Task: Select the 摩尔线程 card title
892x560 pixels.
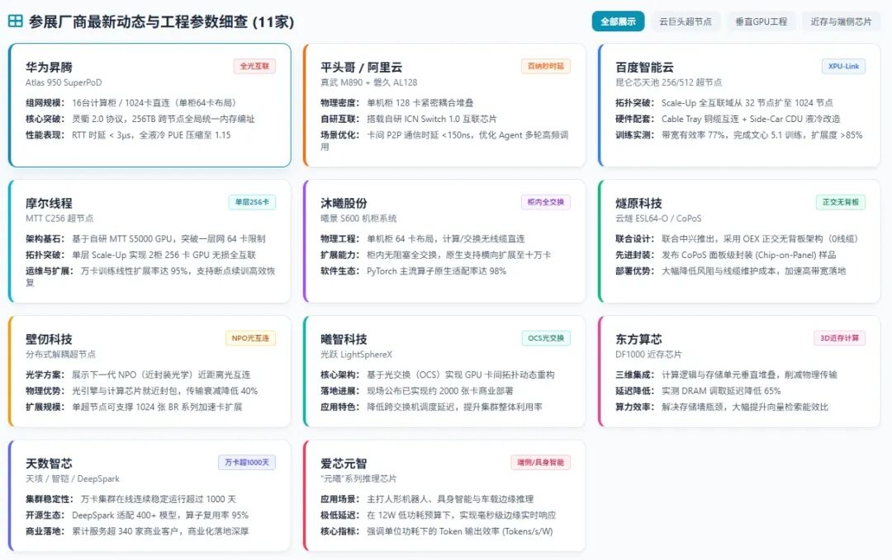Action: coord(49,203)
